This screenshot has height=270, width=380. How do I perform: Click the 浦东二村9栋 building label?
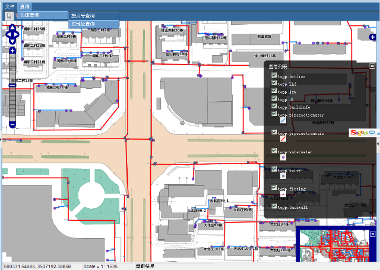[x=102, y=56]
